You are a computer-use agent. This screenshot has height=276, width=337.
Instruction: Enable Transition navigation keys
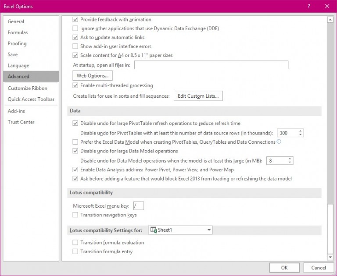(75, 215)
